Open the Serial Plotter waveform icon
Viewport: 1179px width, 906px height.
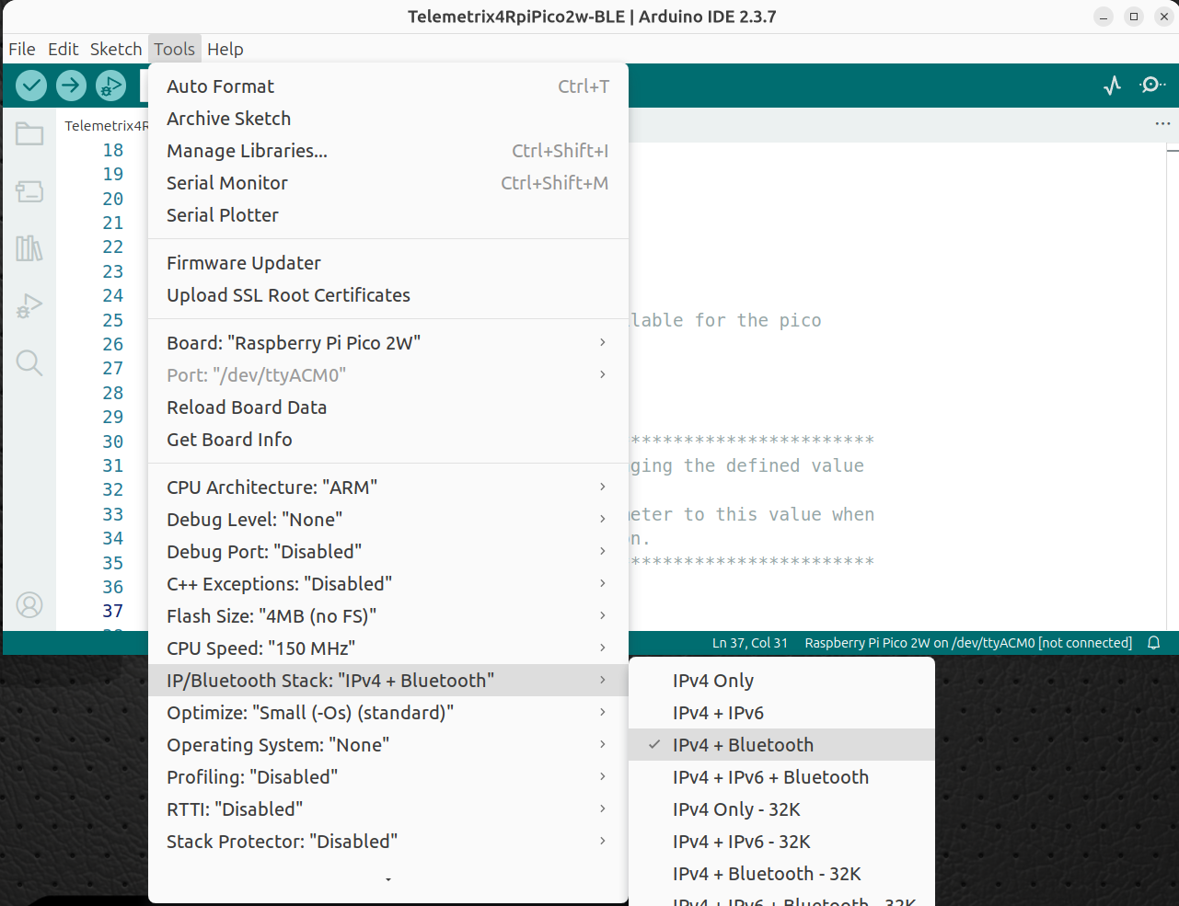click(x=1112, y=86)
